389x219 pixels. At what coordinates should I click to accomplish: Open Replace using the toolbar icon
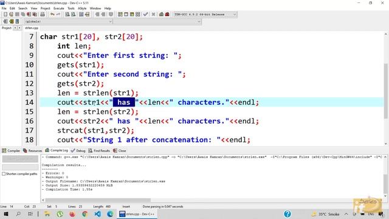(73, 15)
